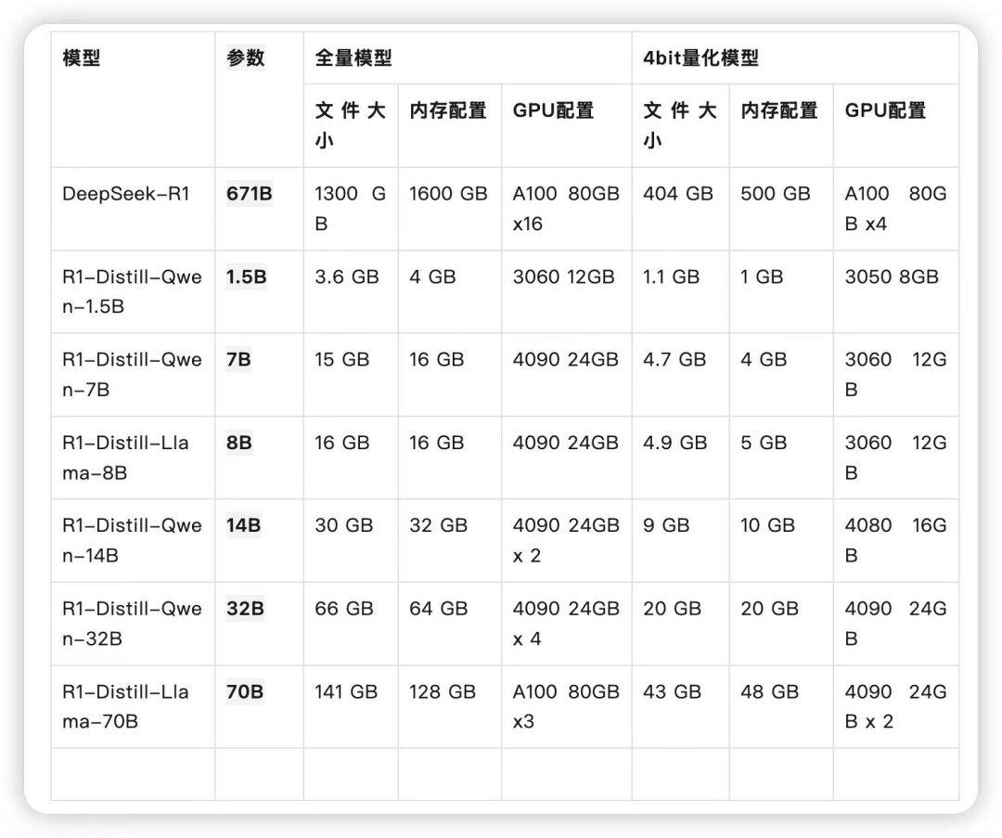Click the A100 80GB x16 GPU cell
The image size is (1002, 838).
(566, 209)
